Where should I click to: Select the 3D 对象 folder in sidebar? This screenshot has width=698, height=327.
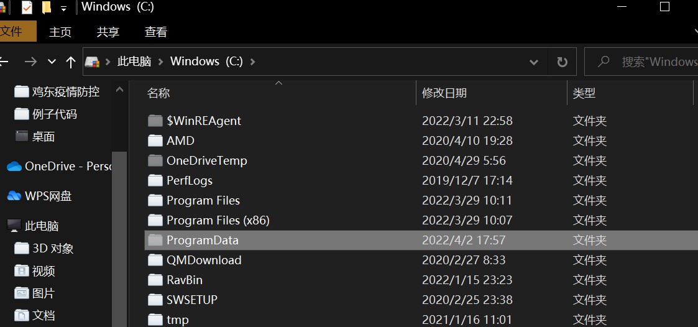coord(53,248)
